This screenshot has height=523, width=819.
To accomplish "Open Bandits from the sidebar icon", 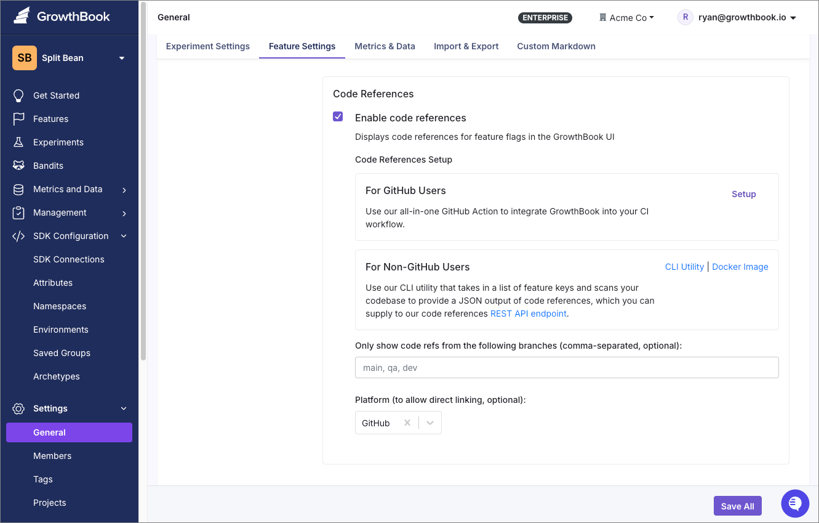I will tap(19, 165).
